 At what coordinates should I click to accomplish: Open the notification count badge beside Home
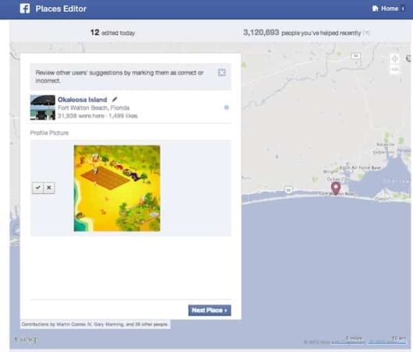[x=402, y=9]
